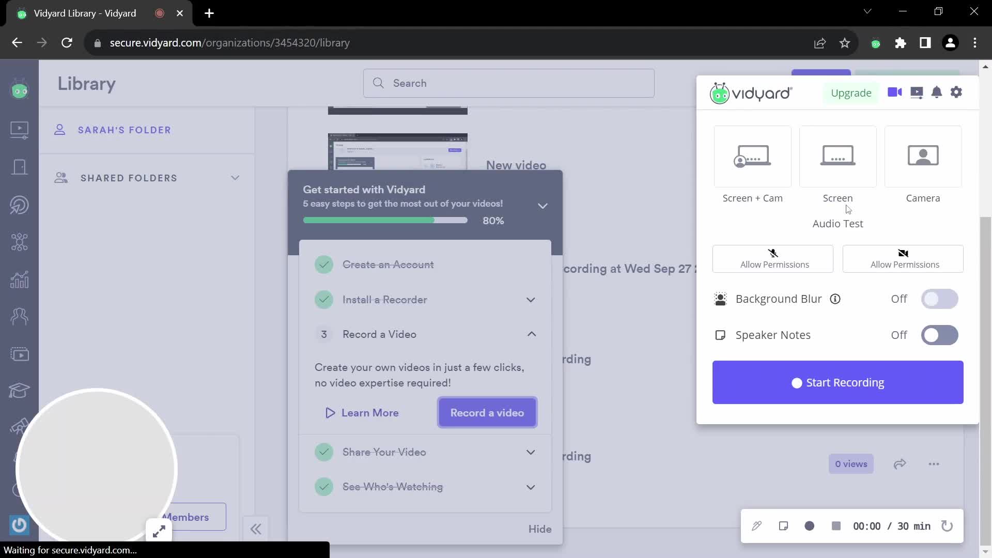Click the round record button in the recorder bar
The image size is (992, 558).
(x=810, y=526)
